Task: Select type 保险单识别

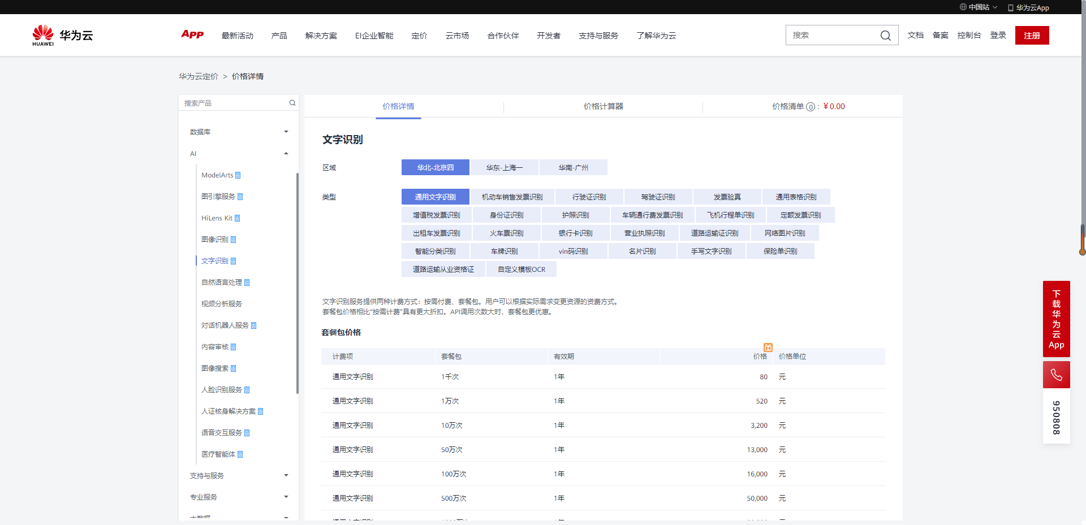Action: click(x=781, y=251)
